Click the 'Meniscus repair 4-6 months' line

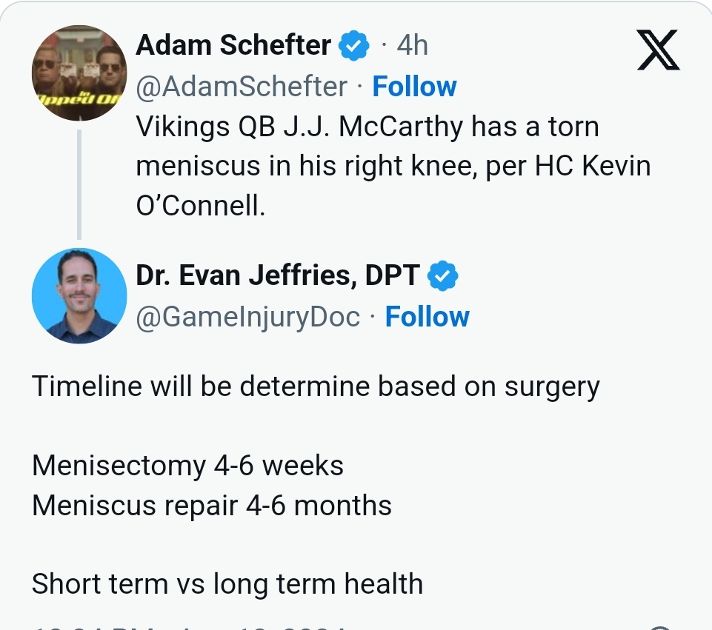coord(212,506)
